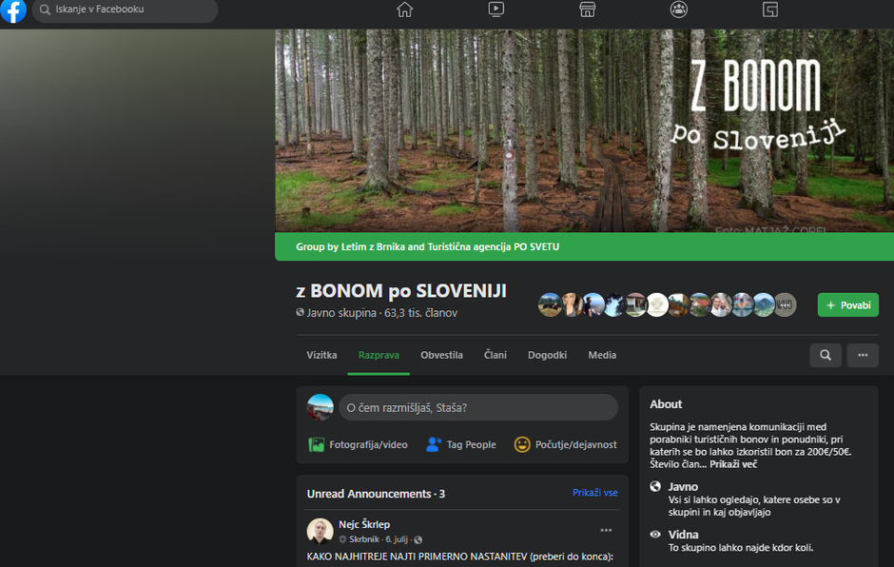Open Prikaži vse announcements link

coord(595,493)
